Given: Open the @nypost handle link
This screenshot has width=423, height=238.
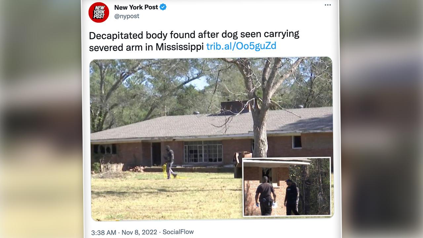Looking at the screenshot, I should pos(127,16).
